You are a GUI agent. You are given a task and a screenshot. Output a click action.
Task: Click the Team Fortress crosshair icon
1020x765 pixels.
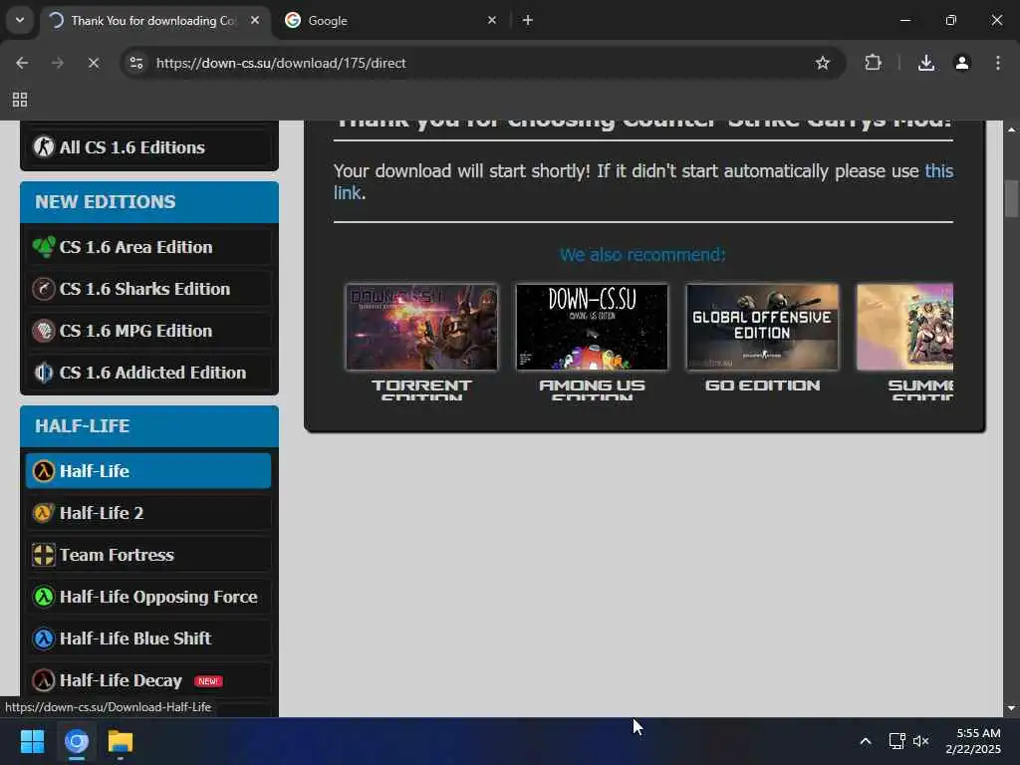click(44, 555)
